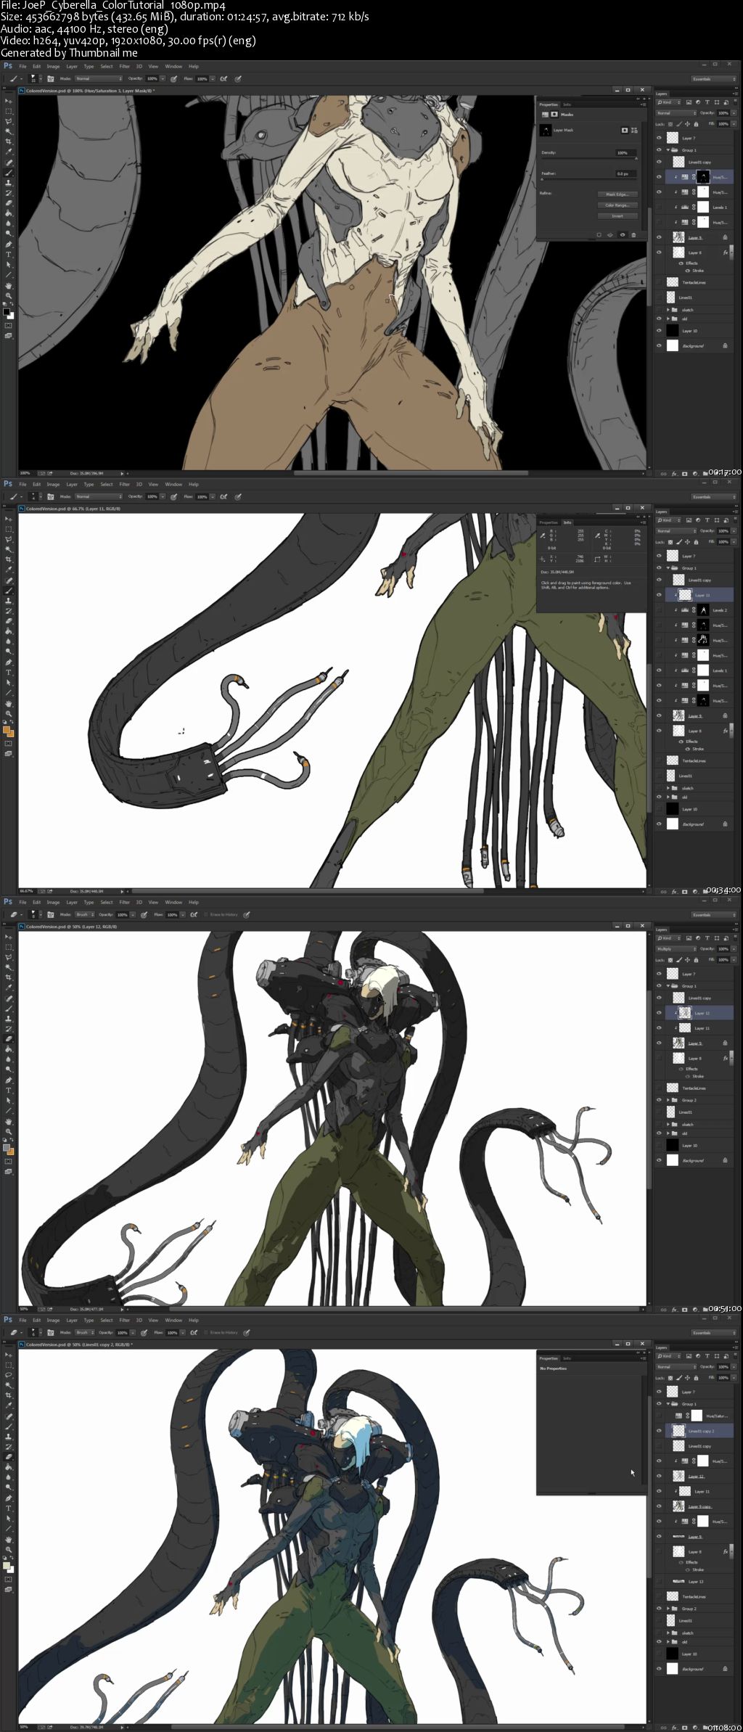Click the Mask Edge... button in the 00:17:00 frame
Image resolution: width=743 pixels, height=1732 pixels.
point(617,194)
